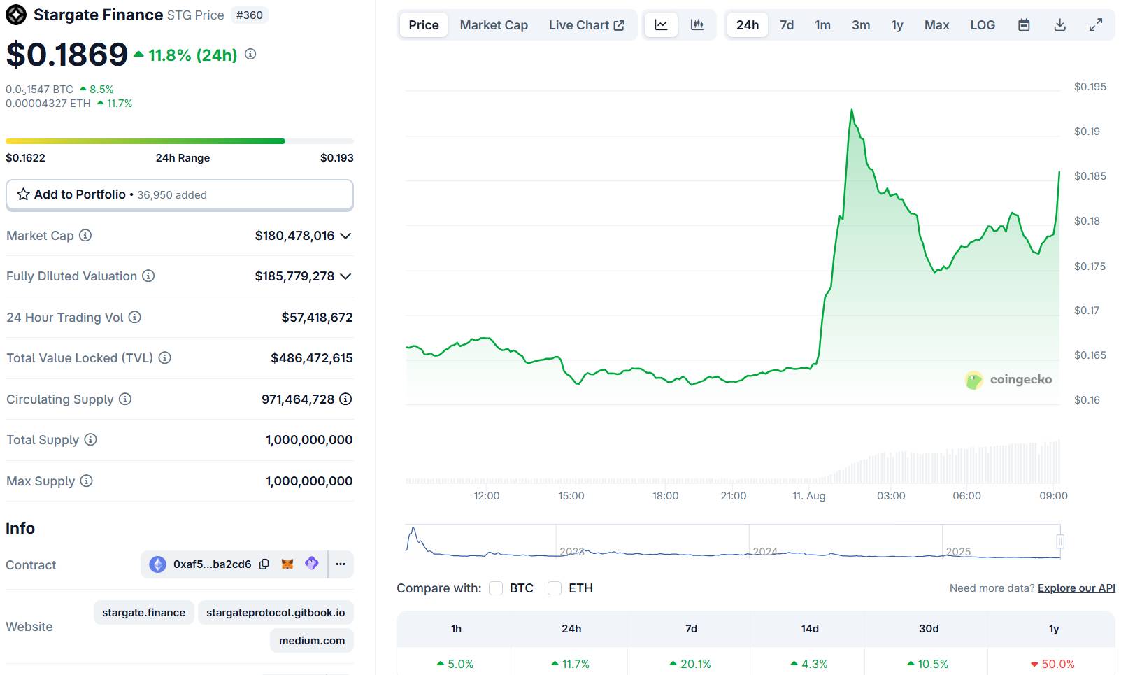Enable BTC comparison checkbox
Screen dimensions: 1135x675
click(x=496, y=588)
